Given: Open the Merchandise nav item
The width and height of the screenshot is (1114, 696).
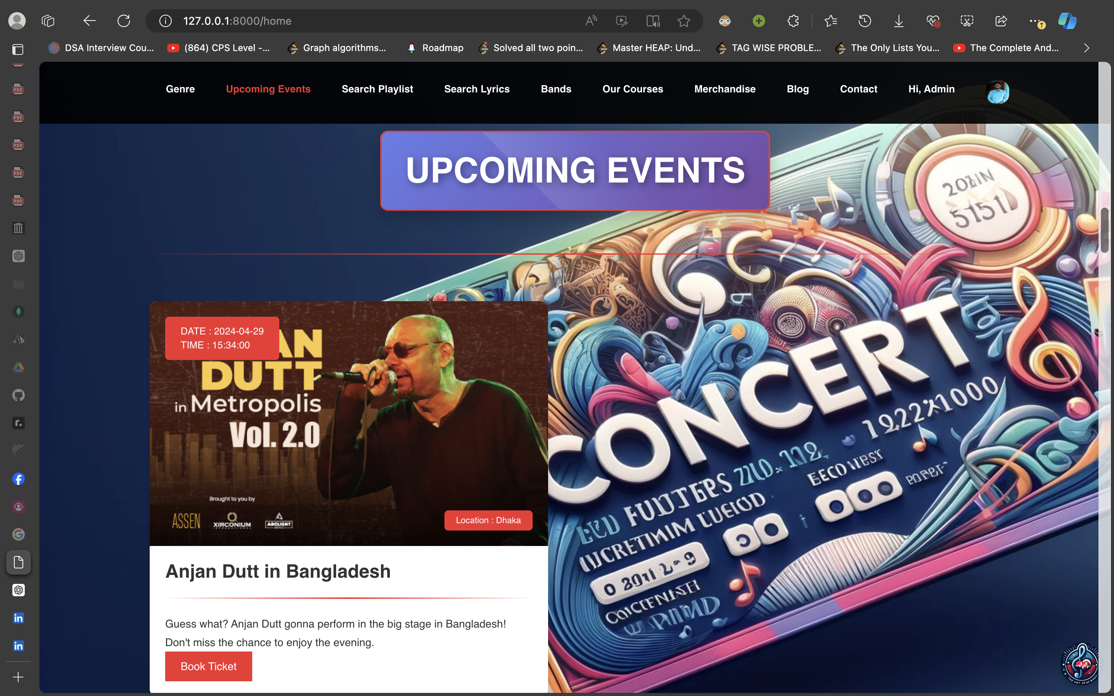Looking at the screenshot, I should click(724, 89).
